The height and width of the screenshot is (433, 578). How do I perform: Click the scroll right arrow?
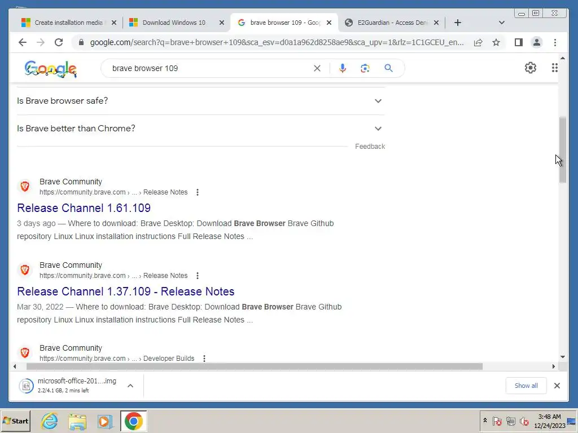pos(554,366)
